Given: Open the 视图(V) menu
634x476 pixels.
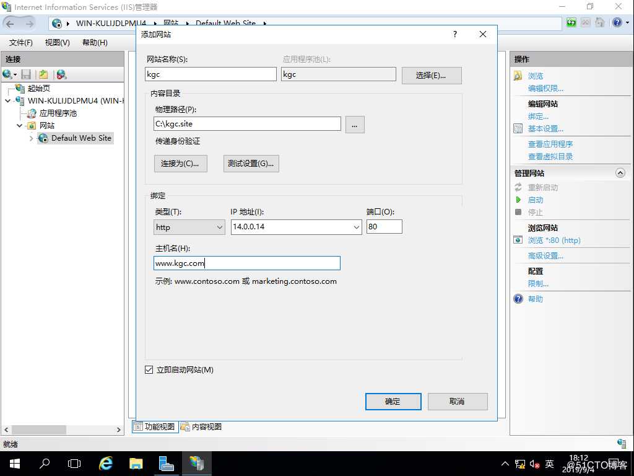Looking at the screenshot, I should coord(57,43).
